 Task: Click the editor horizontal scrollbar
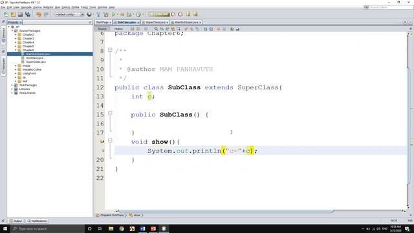(226, 211)
